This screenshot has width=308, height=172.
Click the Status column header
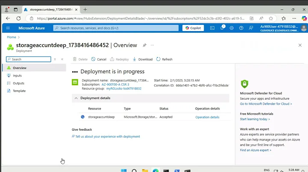[164, 109]
